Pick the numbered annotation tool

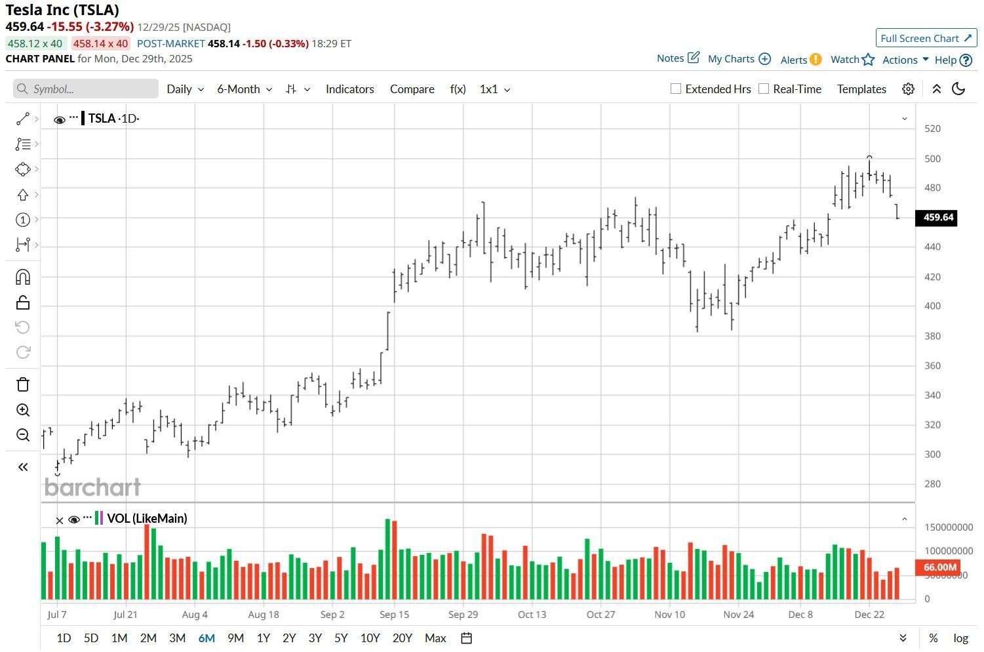point(23,220)
